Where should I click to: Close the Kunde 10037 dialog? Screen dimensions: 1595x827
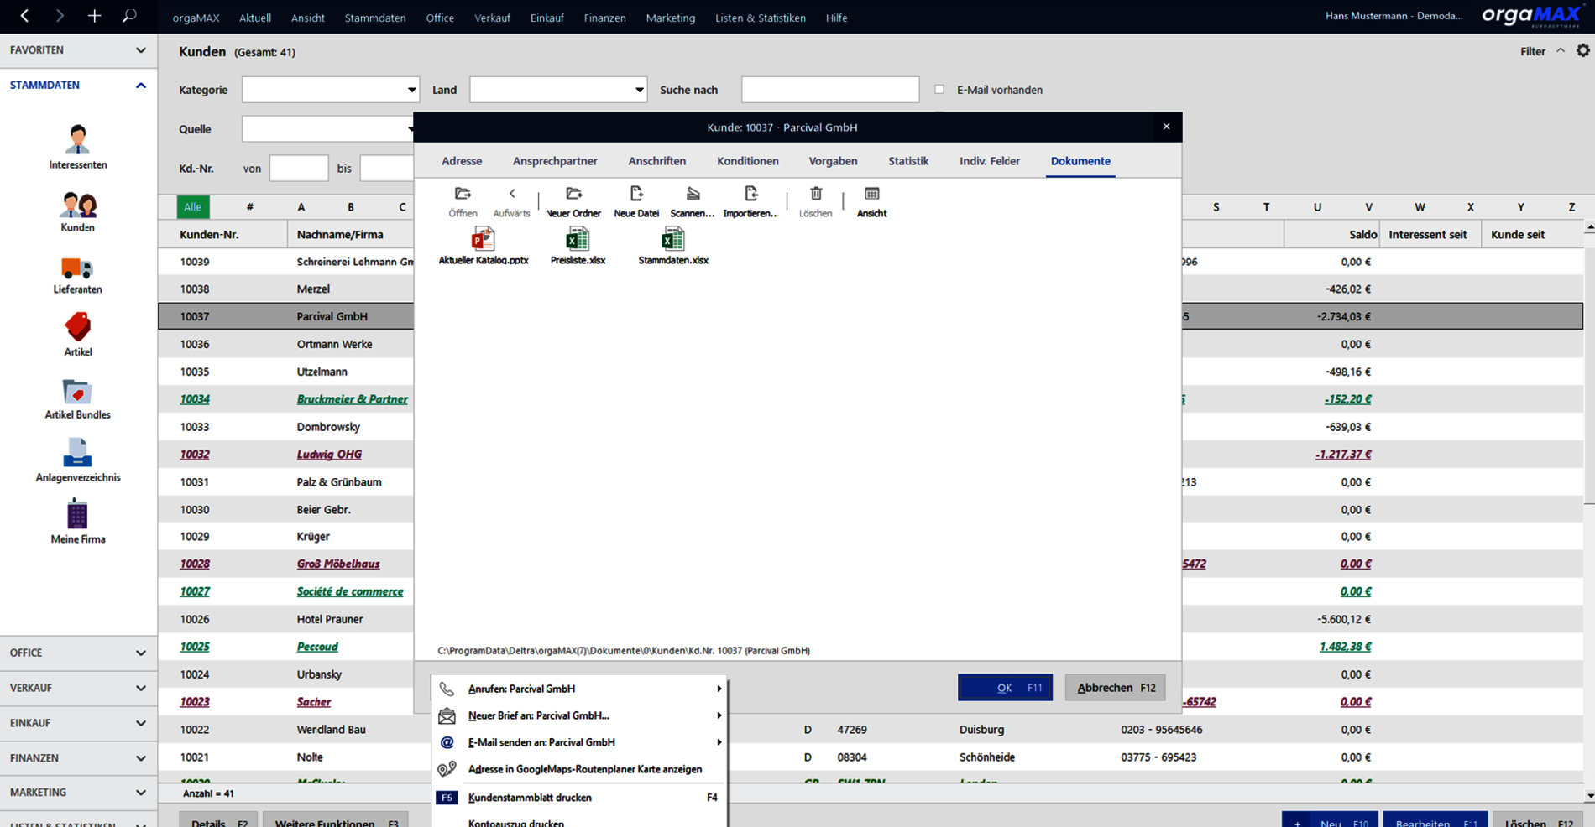[x=1166, y=127]
